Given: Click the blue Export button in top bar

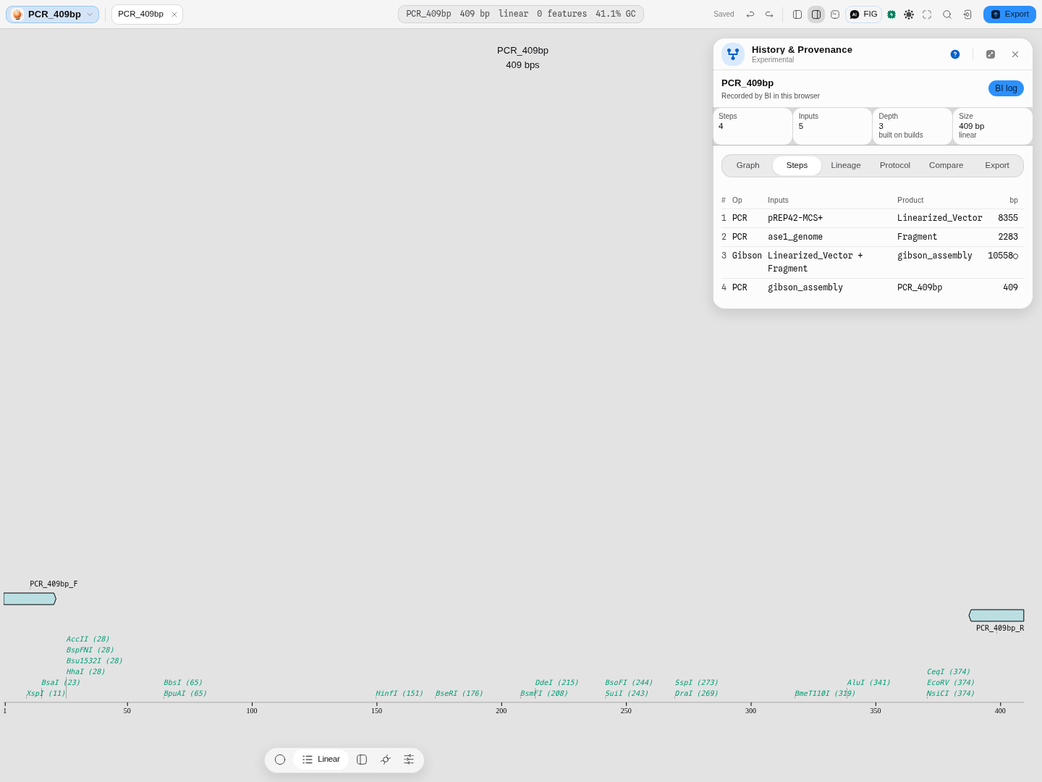Looking at the screenshot, I should click(1009, 14).
